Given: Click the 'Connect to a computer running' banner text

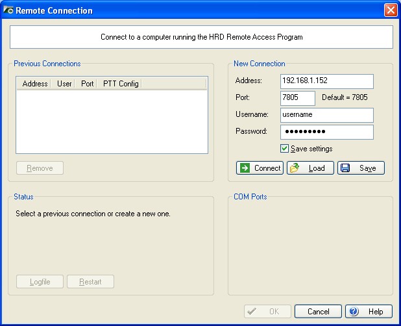Looking at the screenshot, I should point(202,37).
